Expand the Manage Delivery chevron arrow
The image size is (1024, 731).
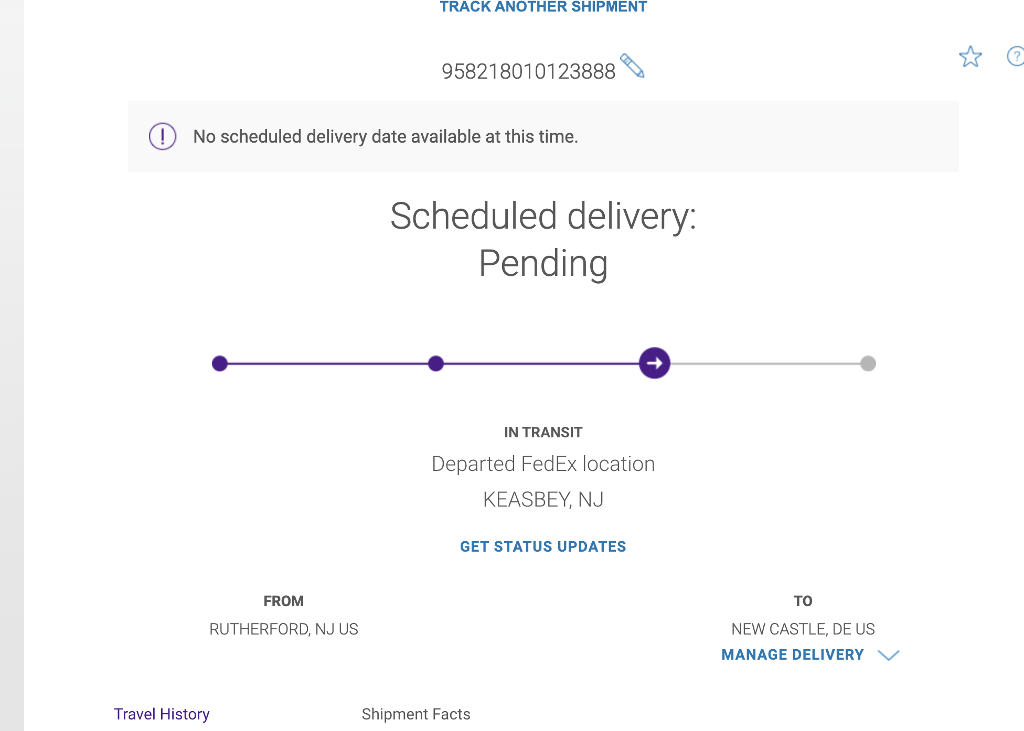[888, 655]
